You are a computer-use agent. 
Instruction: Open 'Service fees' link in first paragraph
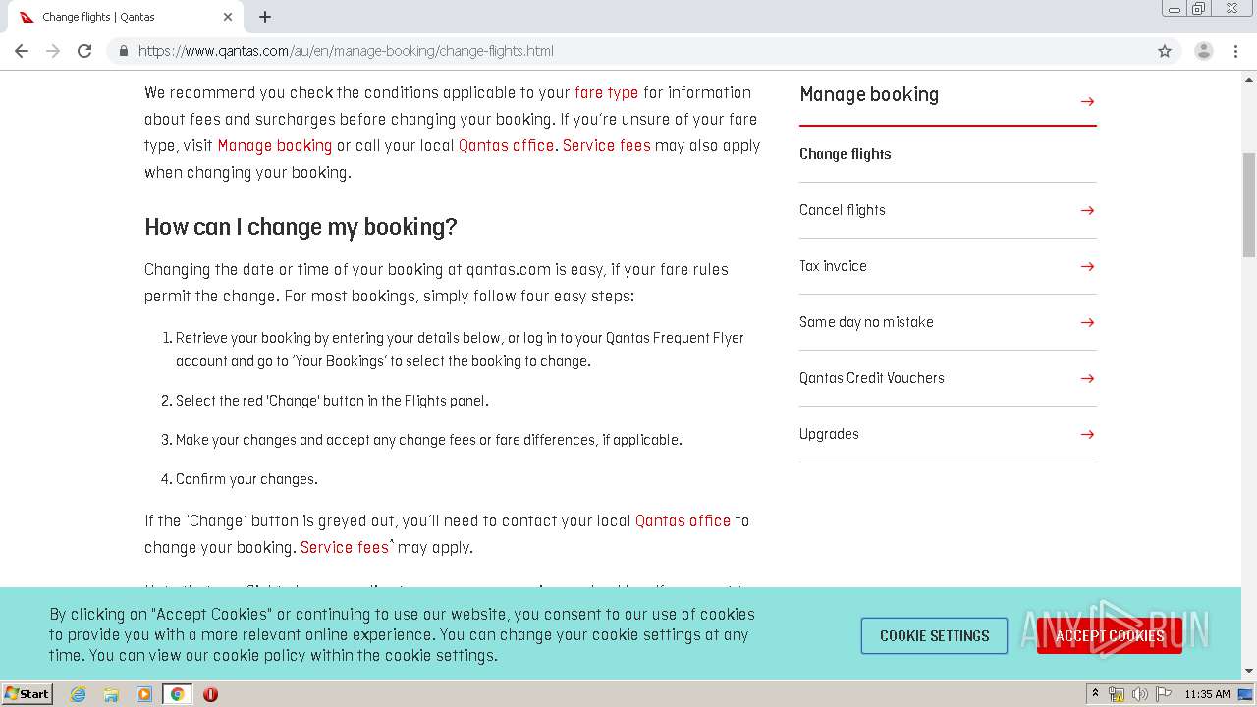pos(607,146)
